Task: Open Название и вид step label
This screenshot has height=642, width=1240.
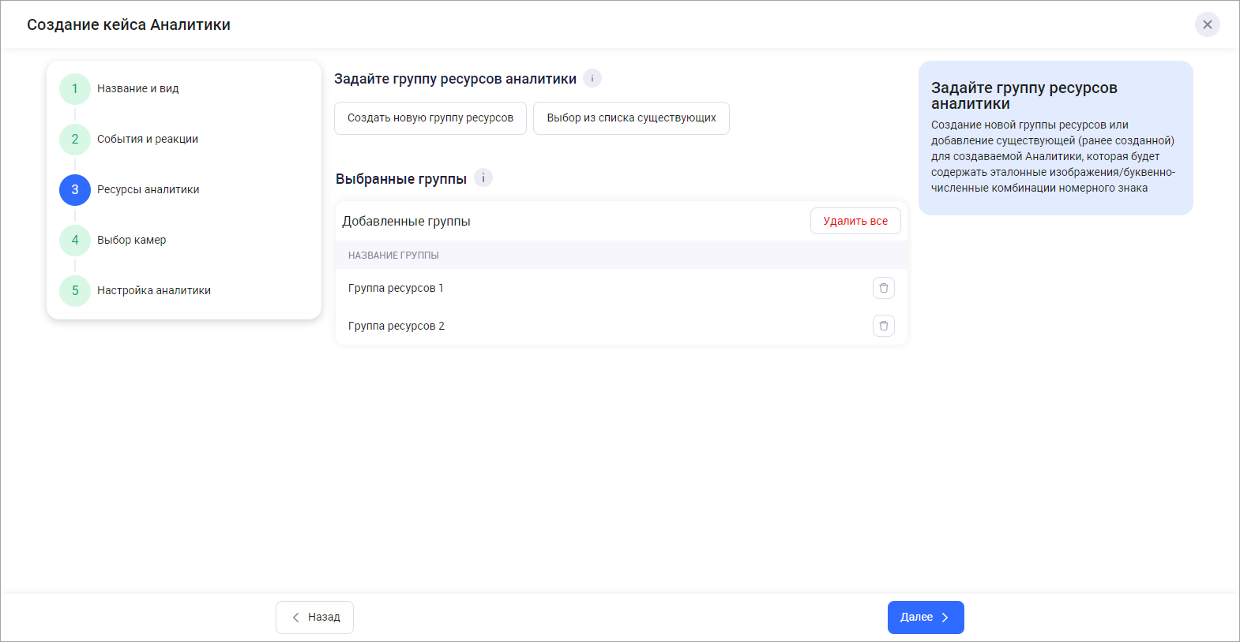Action: [138, 88]
